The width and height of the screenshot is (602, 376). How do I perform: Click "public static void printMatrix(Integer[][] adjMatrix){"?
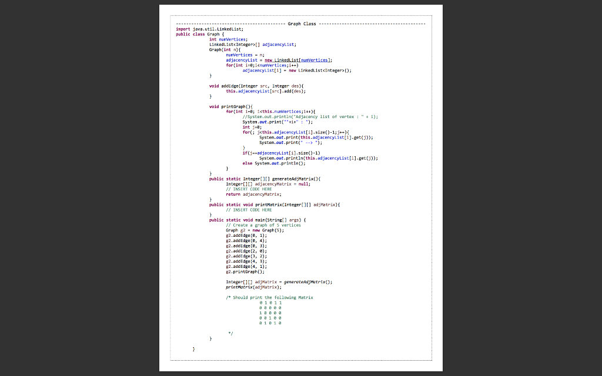(x=275, y=205)
